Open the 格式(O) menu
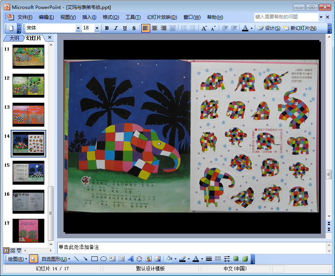The image size is (335, 276). (x=111, y=17)
